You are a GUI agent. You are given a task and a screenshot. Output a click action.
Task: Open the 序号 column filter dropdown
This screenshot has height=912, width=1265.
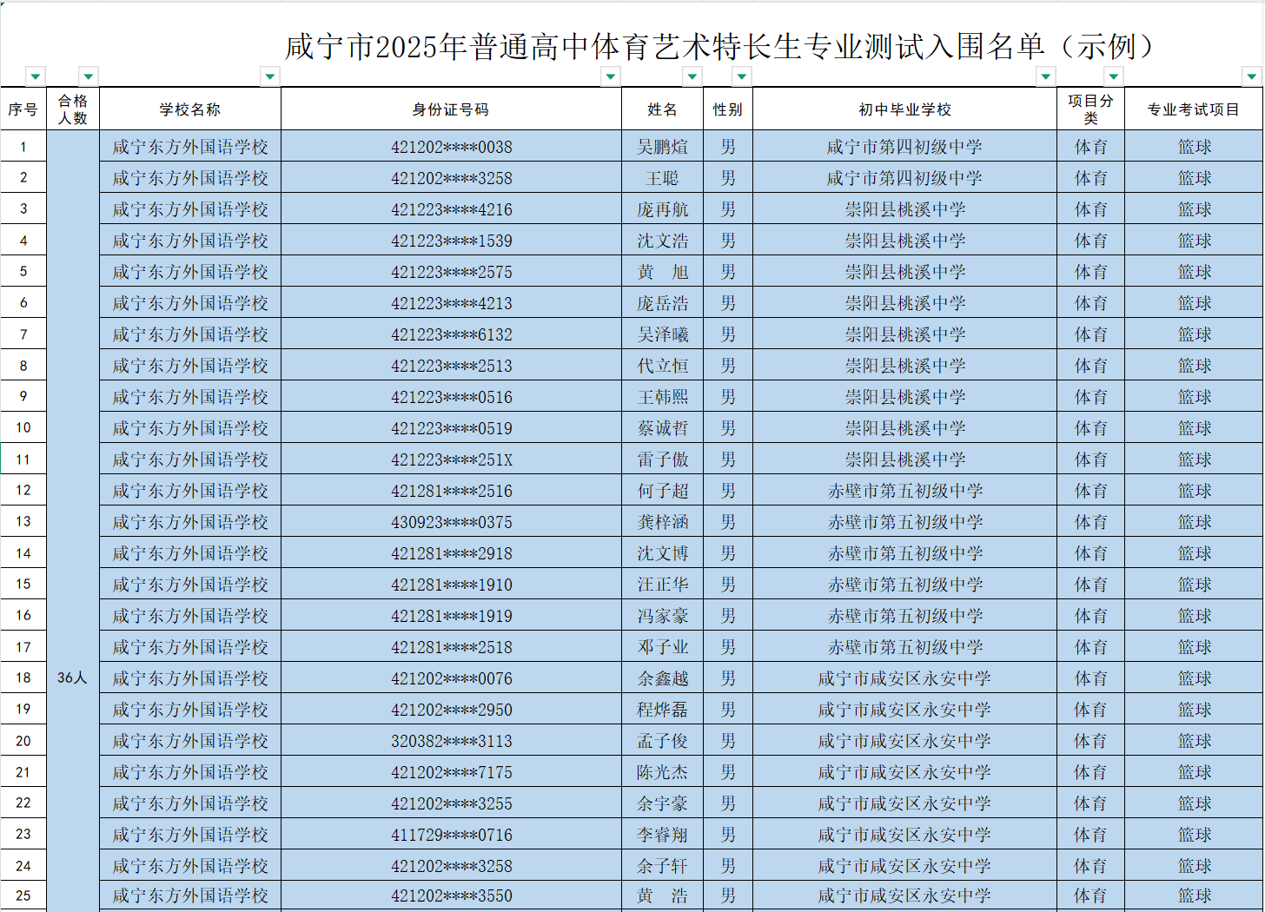click(x=36, y=76)
